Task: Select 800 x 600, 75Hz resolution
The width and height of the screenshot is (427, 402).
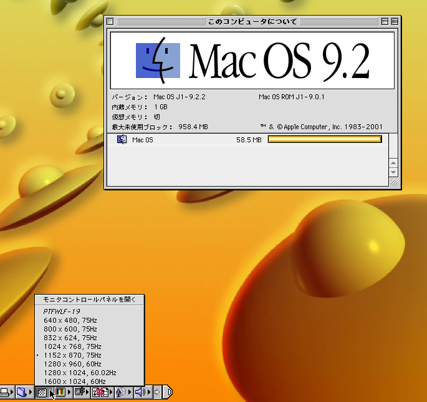Action: click(90, 329)
